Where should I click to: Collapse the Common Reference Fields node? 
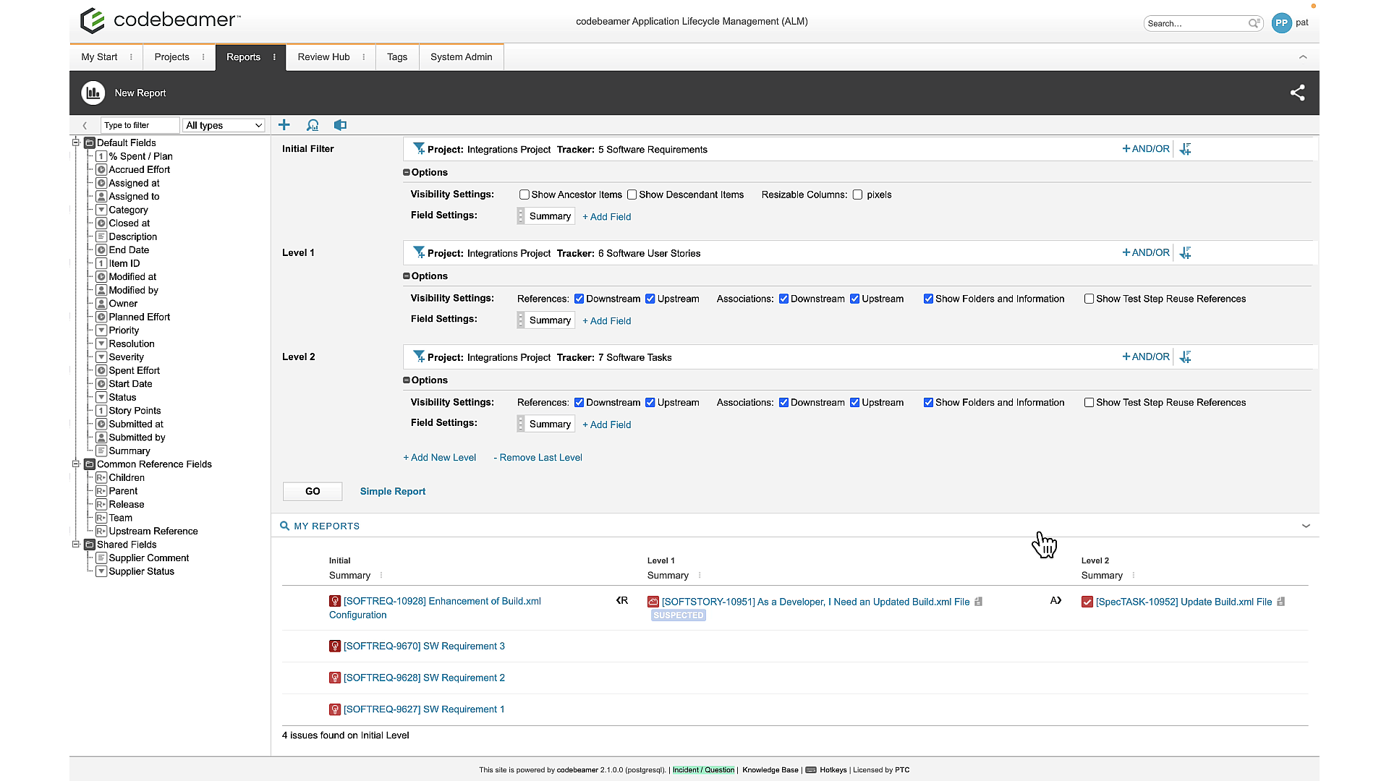coord(75,464)
